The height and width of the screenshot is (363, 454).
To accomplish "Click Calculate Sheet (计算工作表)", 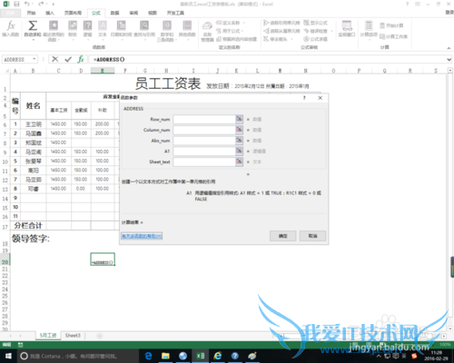I will coord(394,36).
